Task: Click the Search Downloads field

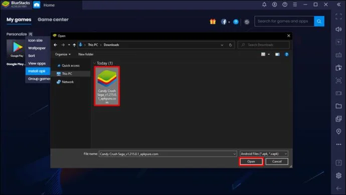Action: 263,45
